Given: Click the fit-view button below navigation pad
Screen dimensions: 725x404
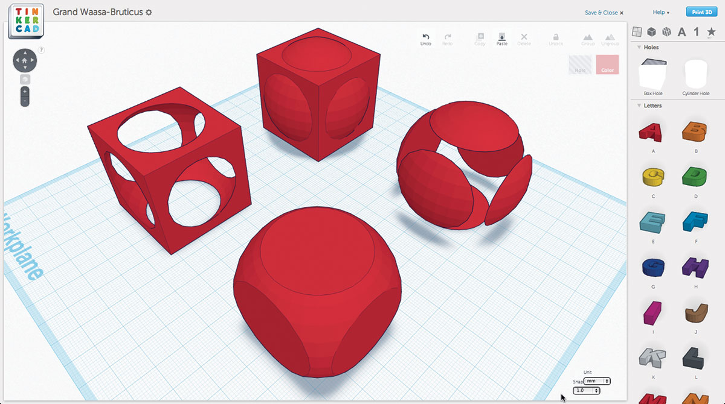Looking at the screenshot, I should point(25,80).
